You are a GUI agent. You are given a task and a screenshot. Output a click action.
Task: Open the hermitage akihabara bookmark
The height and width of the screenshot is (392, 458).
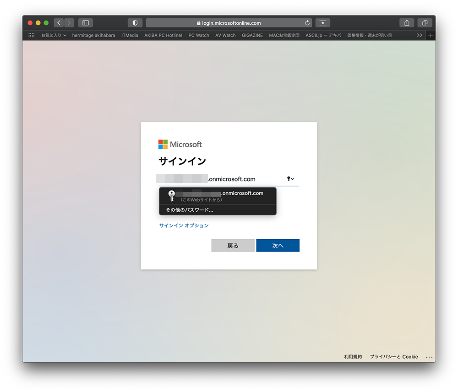tap(93, 35)
